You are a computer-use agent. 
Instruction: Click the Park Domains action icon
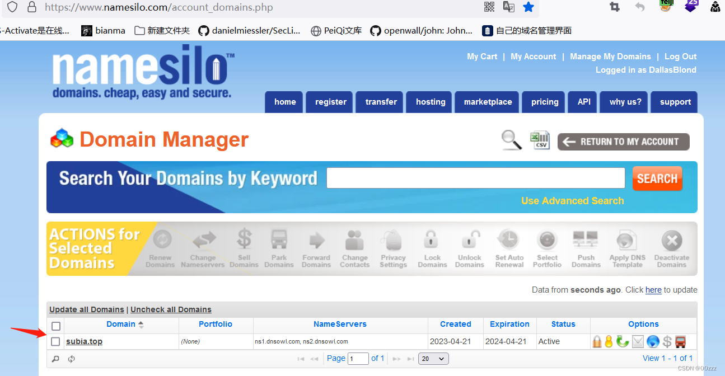(279, 240)
